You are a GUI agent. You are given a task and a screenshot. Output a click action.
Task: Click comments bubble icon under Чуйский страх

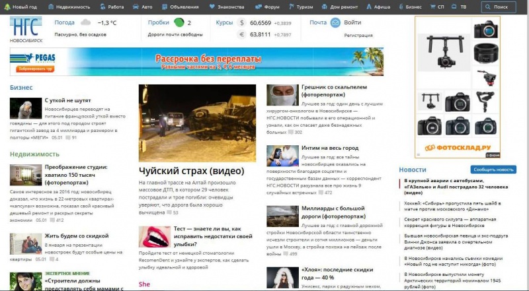pos(169,213)
